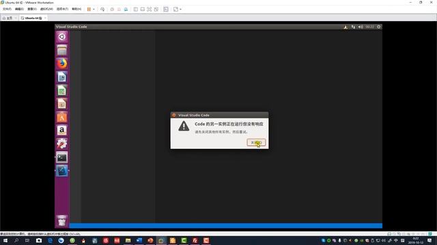
Task: Toggle Chinese input mode indicator in tray
Action: (x=396, y=240)
